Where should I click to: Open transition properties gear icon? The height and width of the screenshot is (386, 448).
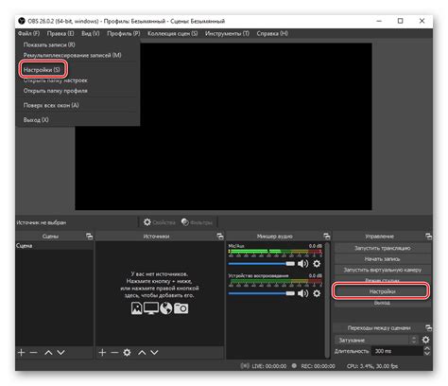pyautogui.click(x=425, y=340)
